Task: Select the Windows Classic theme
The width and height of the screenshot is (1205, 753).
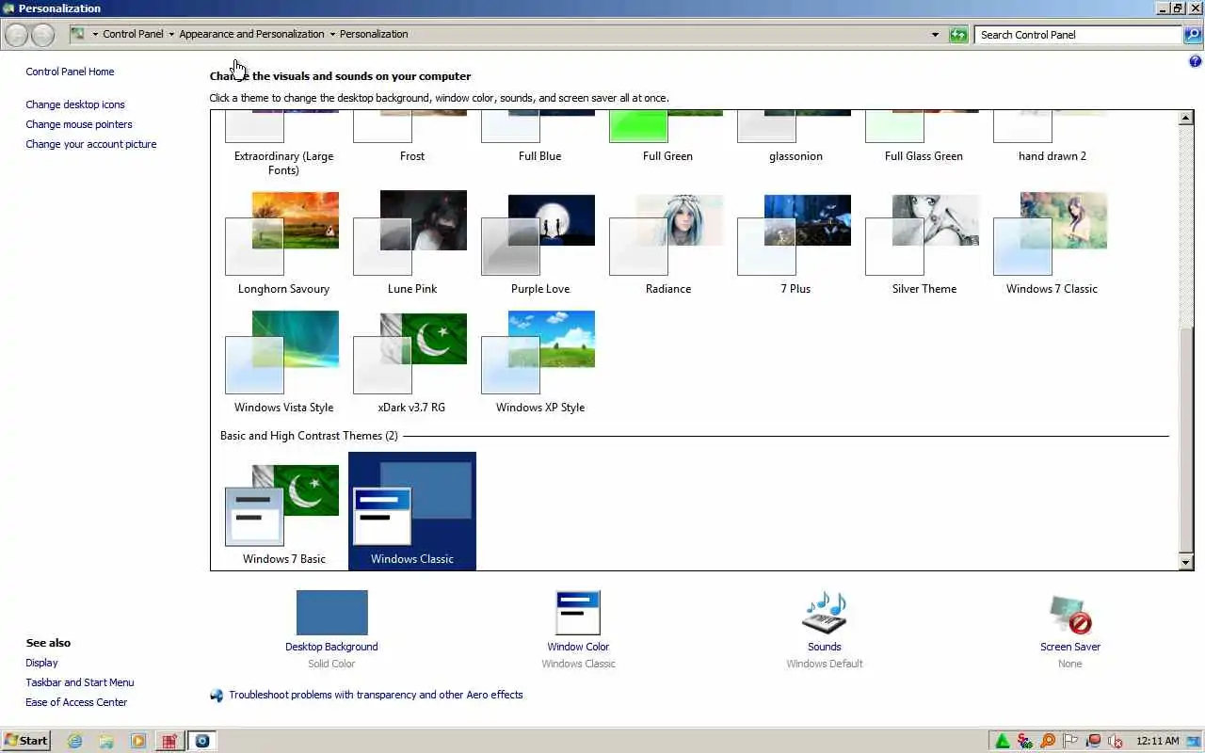Action: [412, 512]
